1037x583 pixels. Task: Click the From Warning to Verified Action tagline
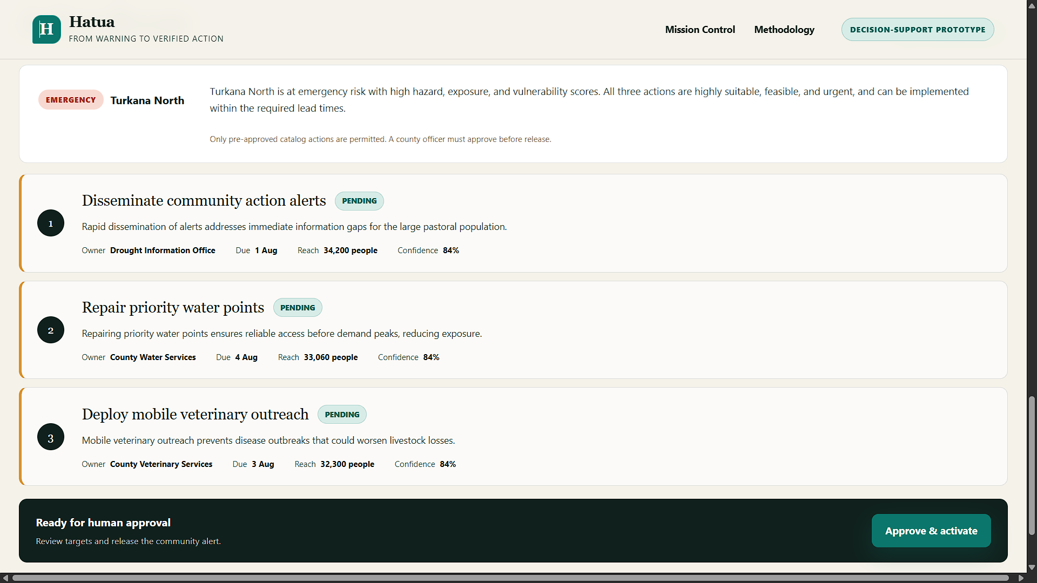point(146,39)
